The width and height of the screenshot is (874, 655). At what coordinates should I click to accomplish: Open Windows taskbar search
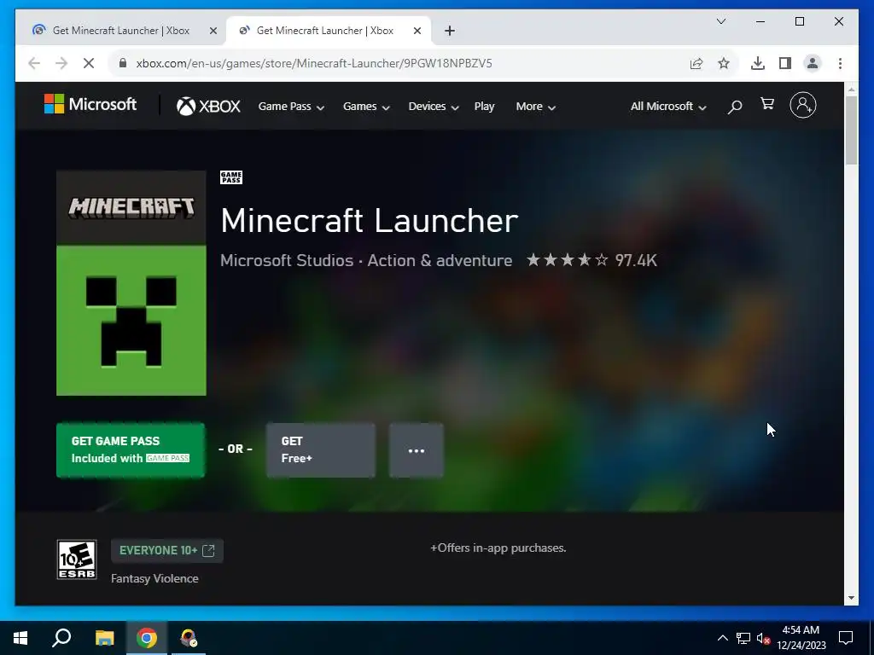pos(61,638)
